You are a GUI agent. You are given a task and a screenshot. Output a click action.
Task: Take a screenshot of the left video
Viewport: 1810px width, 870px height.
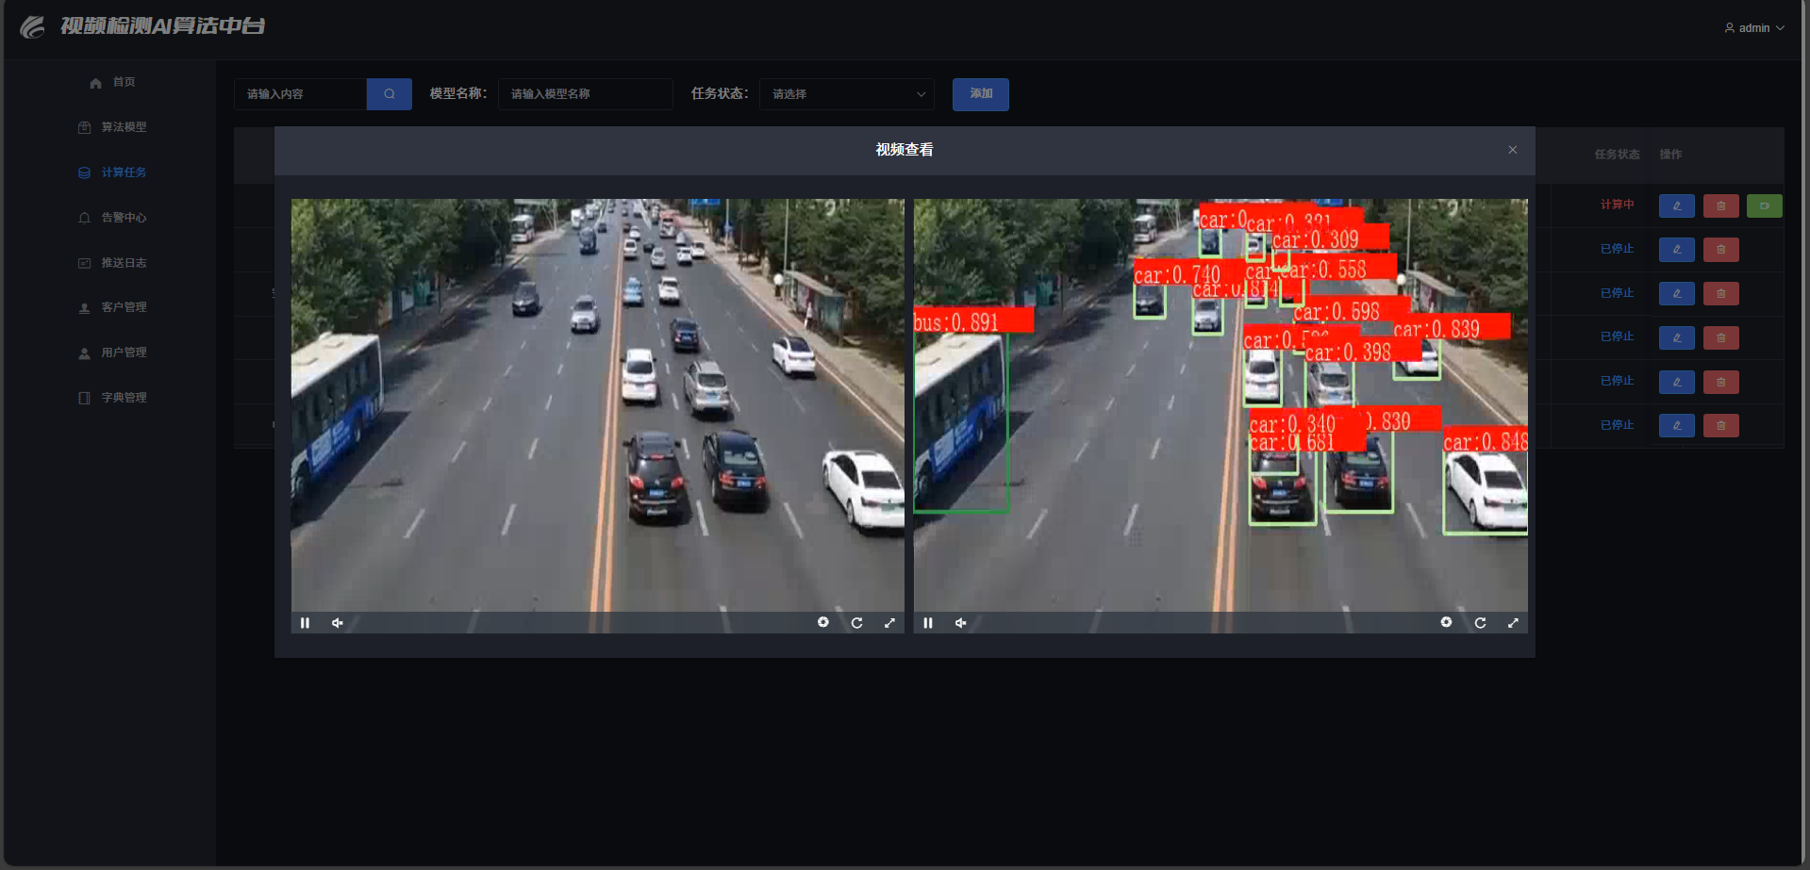coord(823,622)
